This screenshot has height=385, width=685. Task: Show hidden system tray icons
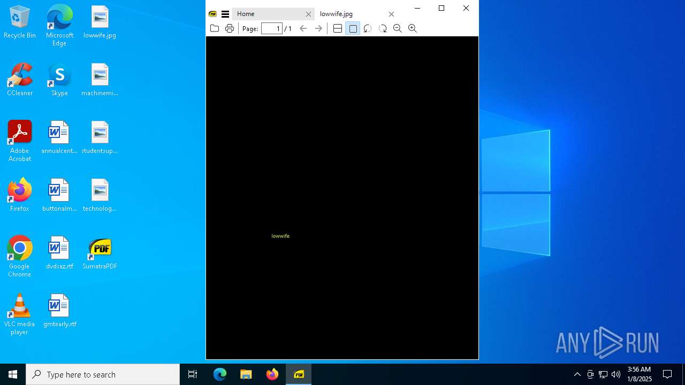tap(577, 374)
